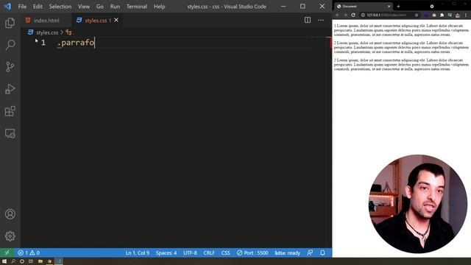Go back in the browser
The width and height of the screenshot is (471, 265).
[x=338, y=15]
